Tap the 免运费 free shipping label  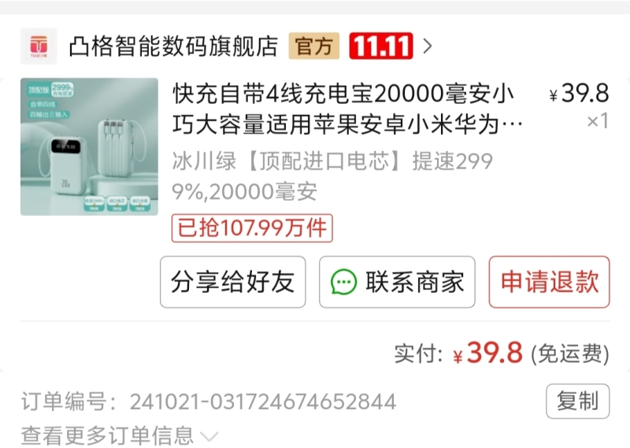tap(570, 354)
